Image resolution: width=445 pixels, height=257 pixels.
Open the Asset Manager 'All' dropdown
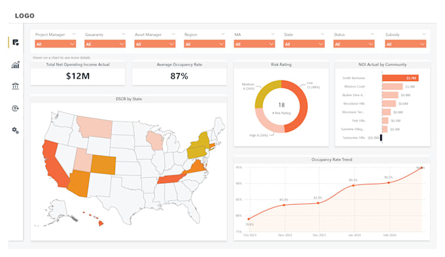(x=155, y=44)
